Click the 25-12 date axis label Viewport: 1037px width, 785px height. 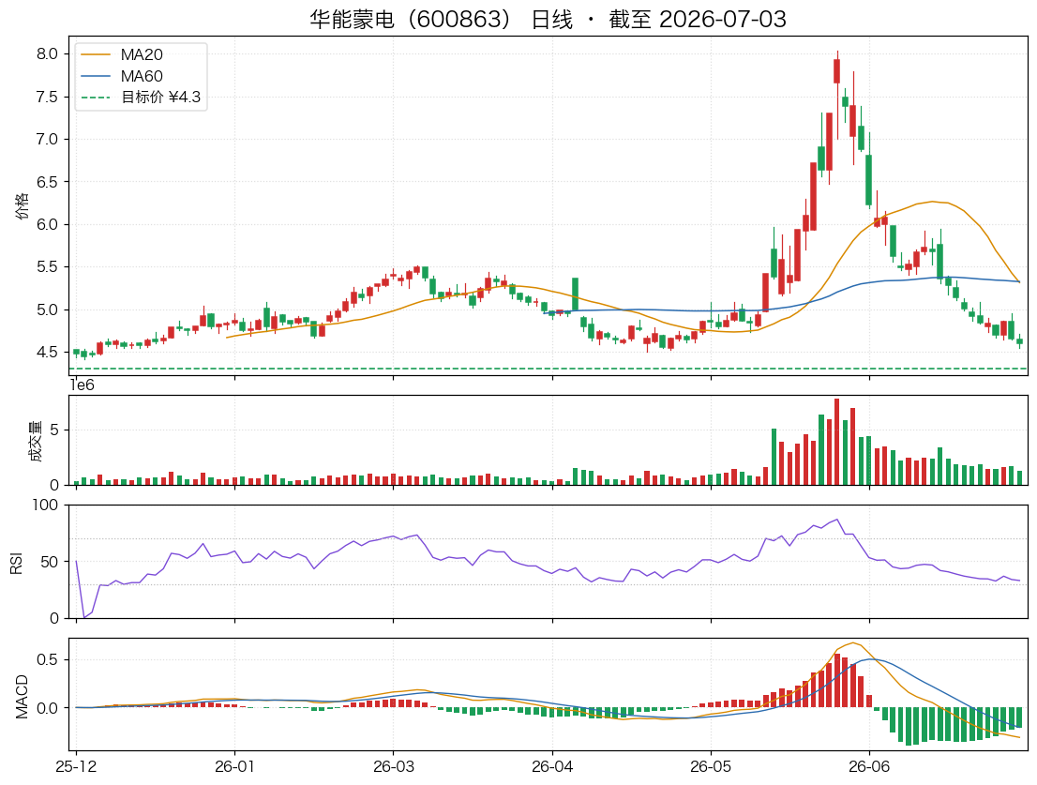[x=76, y=767]
